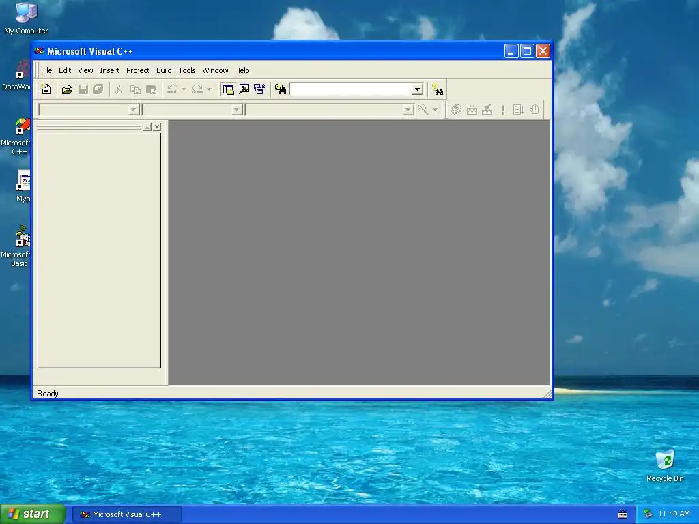This screenshot has height=524, width=699.
Task: Expand the WizardBar filter combo arrow
Action: click(237, 110)
